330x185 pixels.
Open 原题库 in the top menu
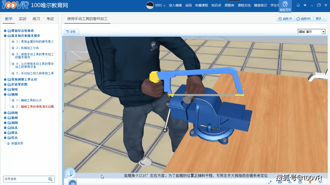tap(229, 5)
